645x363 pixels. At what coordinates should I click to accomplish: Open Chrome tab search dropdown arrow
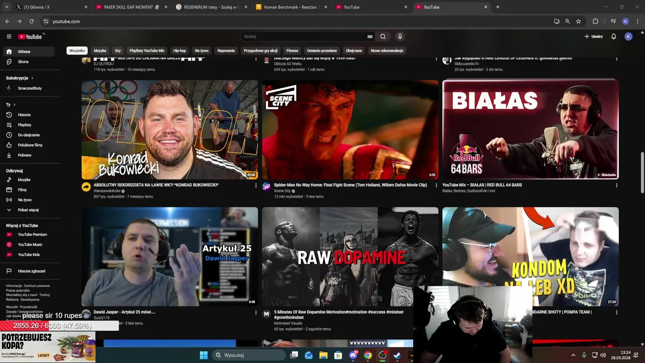point(7,7)
